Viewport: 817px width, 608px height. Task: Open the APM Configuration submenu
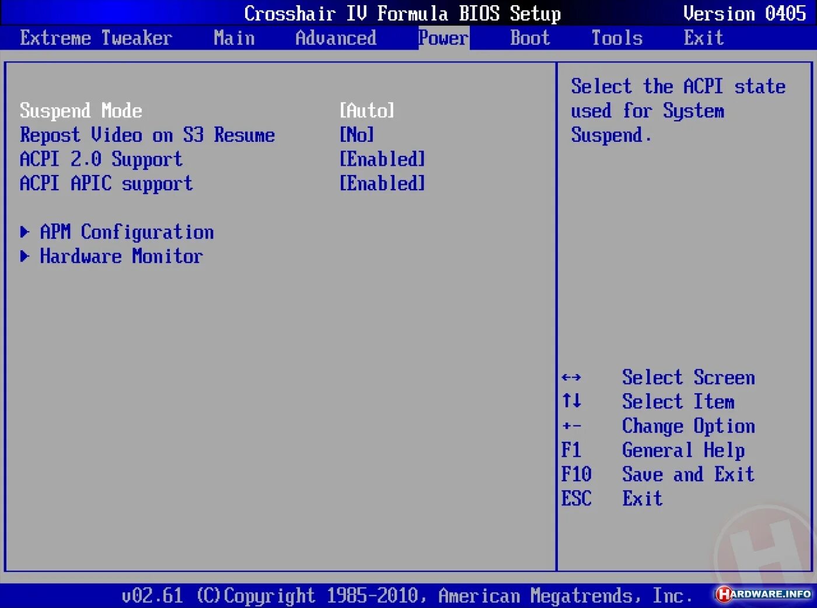(127, 232)
